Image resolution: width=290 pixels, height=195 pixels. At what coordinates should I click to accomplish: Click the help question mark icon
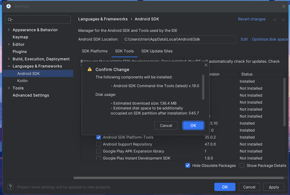(10, 187)
